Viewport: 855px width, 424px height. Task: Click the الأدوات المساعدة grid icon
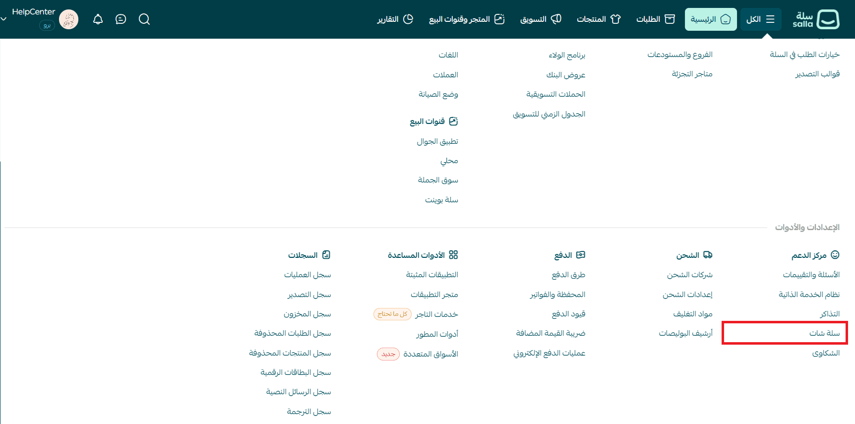point(453,255)
